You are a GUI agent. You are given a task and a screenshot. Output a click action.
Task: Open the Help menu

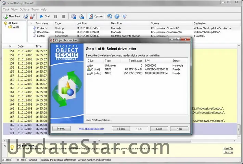(43, 10)
